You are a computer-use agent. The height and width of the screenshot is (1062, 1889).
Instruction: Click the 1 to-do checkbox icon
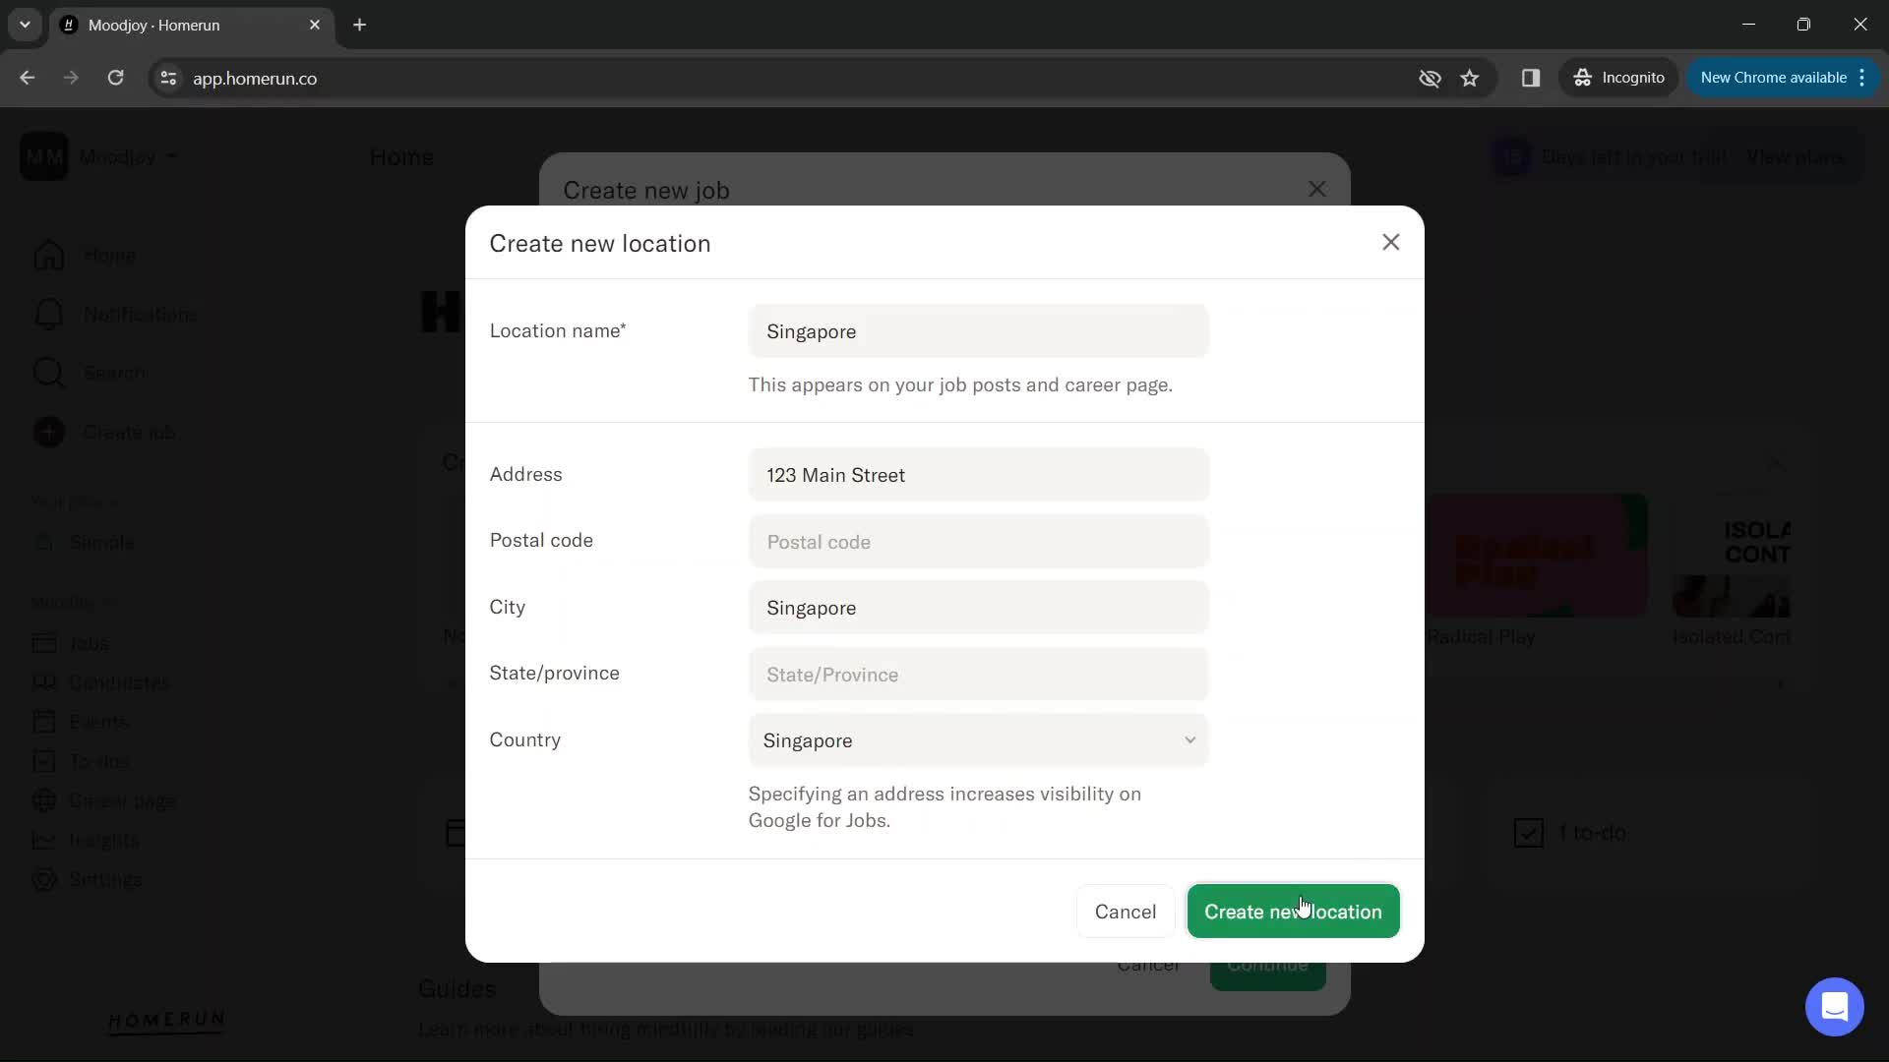pos(1528,833)
